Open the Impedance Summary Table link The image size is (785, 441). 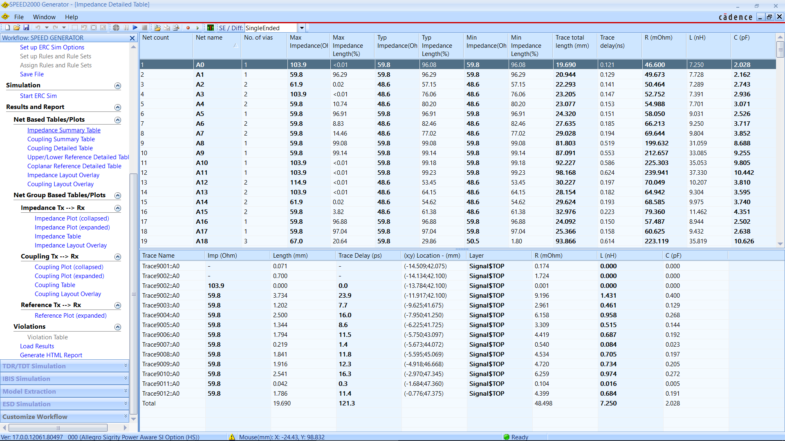pyautogui.click(x=64, y=130)
